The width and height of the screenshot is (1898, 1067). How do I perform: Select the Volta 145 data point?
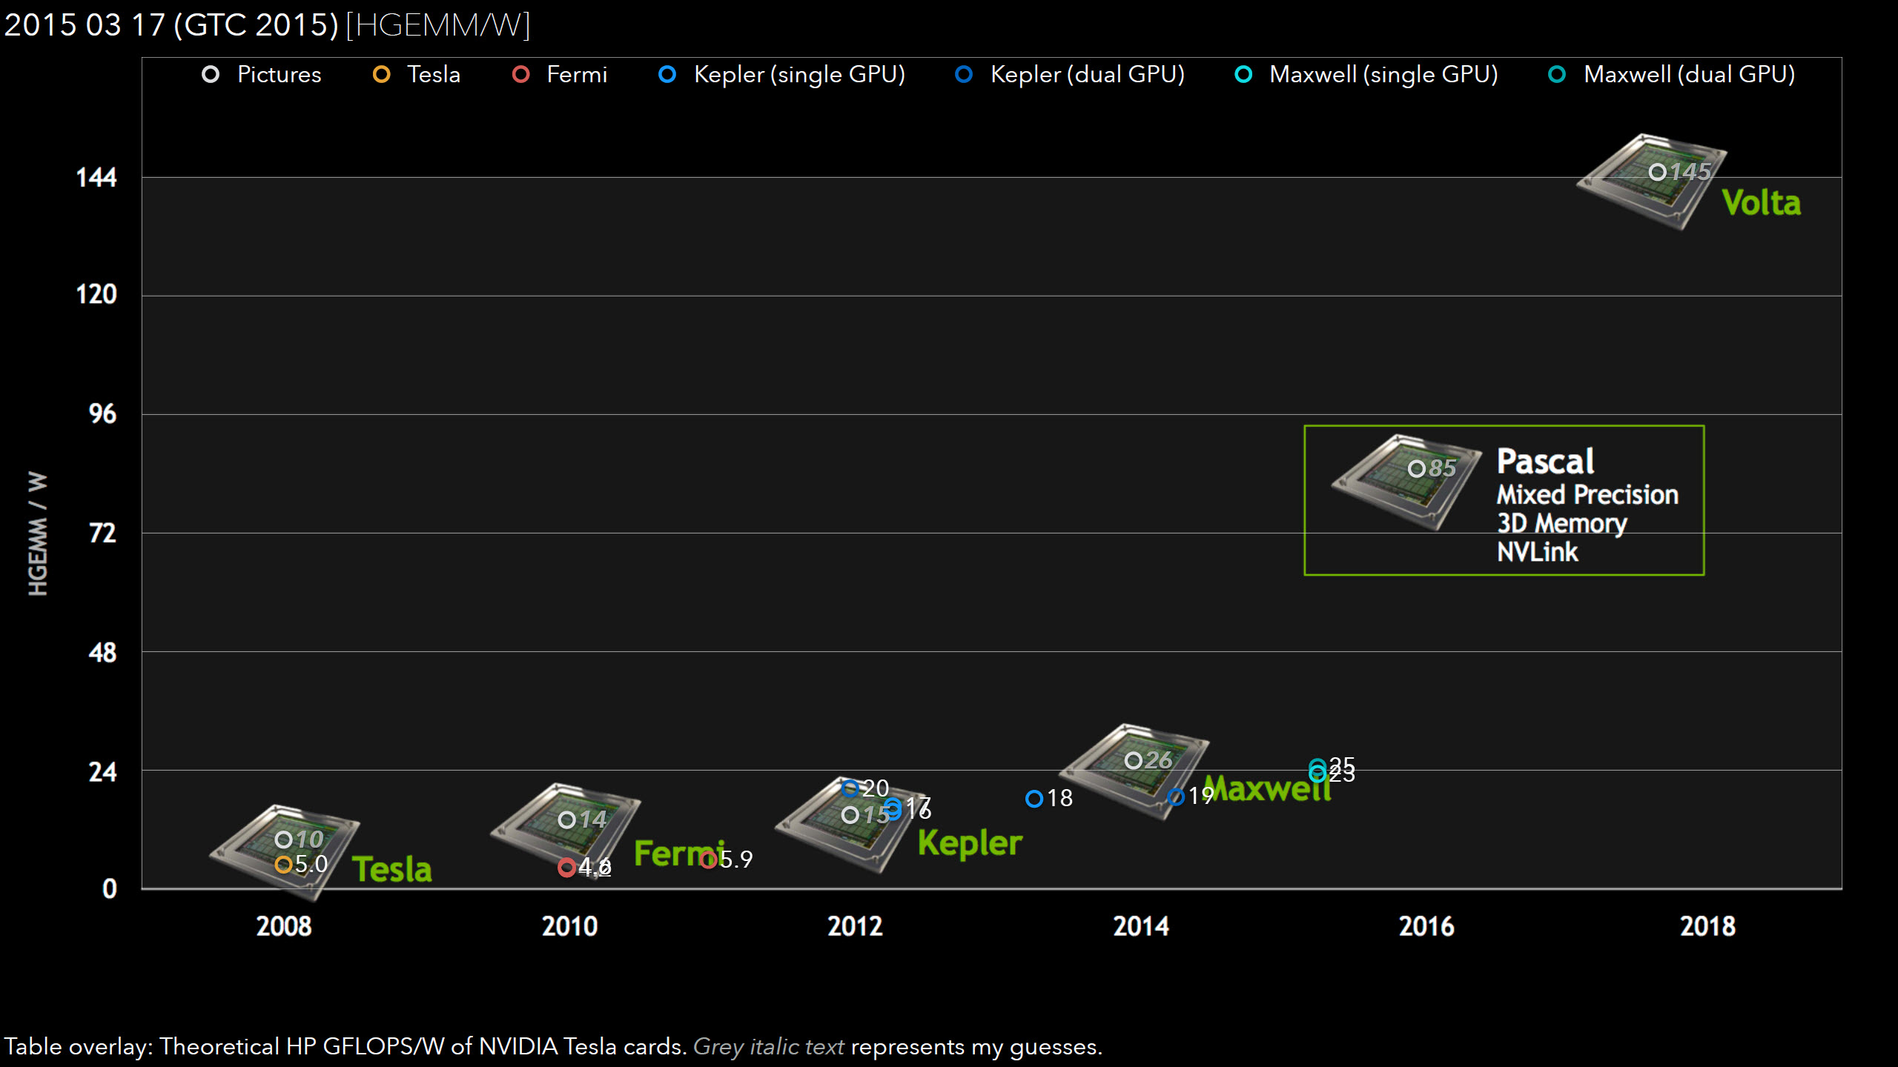tap(1657, 172)
